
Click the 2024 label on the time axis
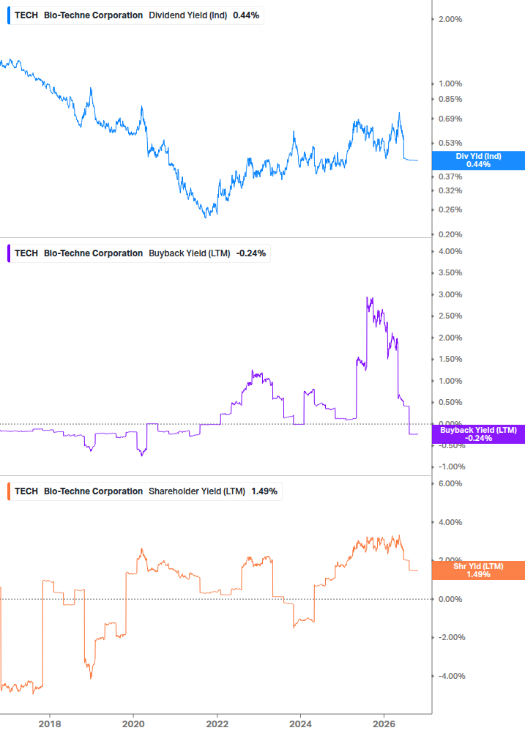coord(300,724)
